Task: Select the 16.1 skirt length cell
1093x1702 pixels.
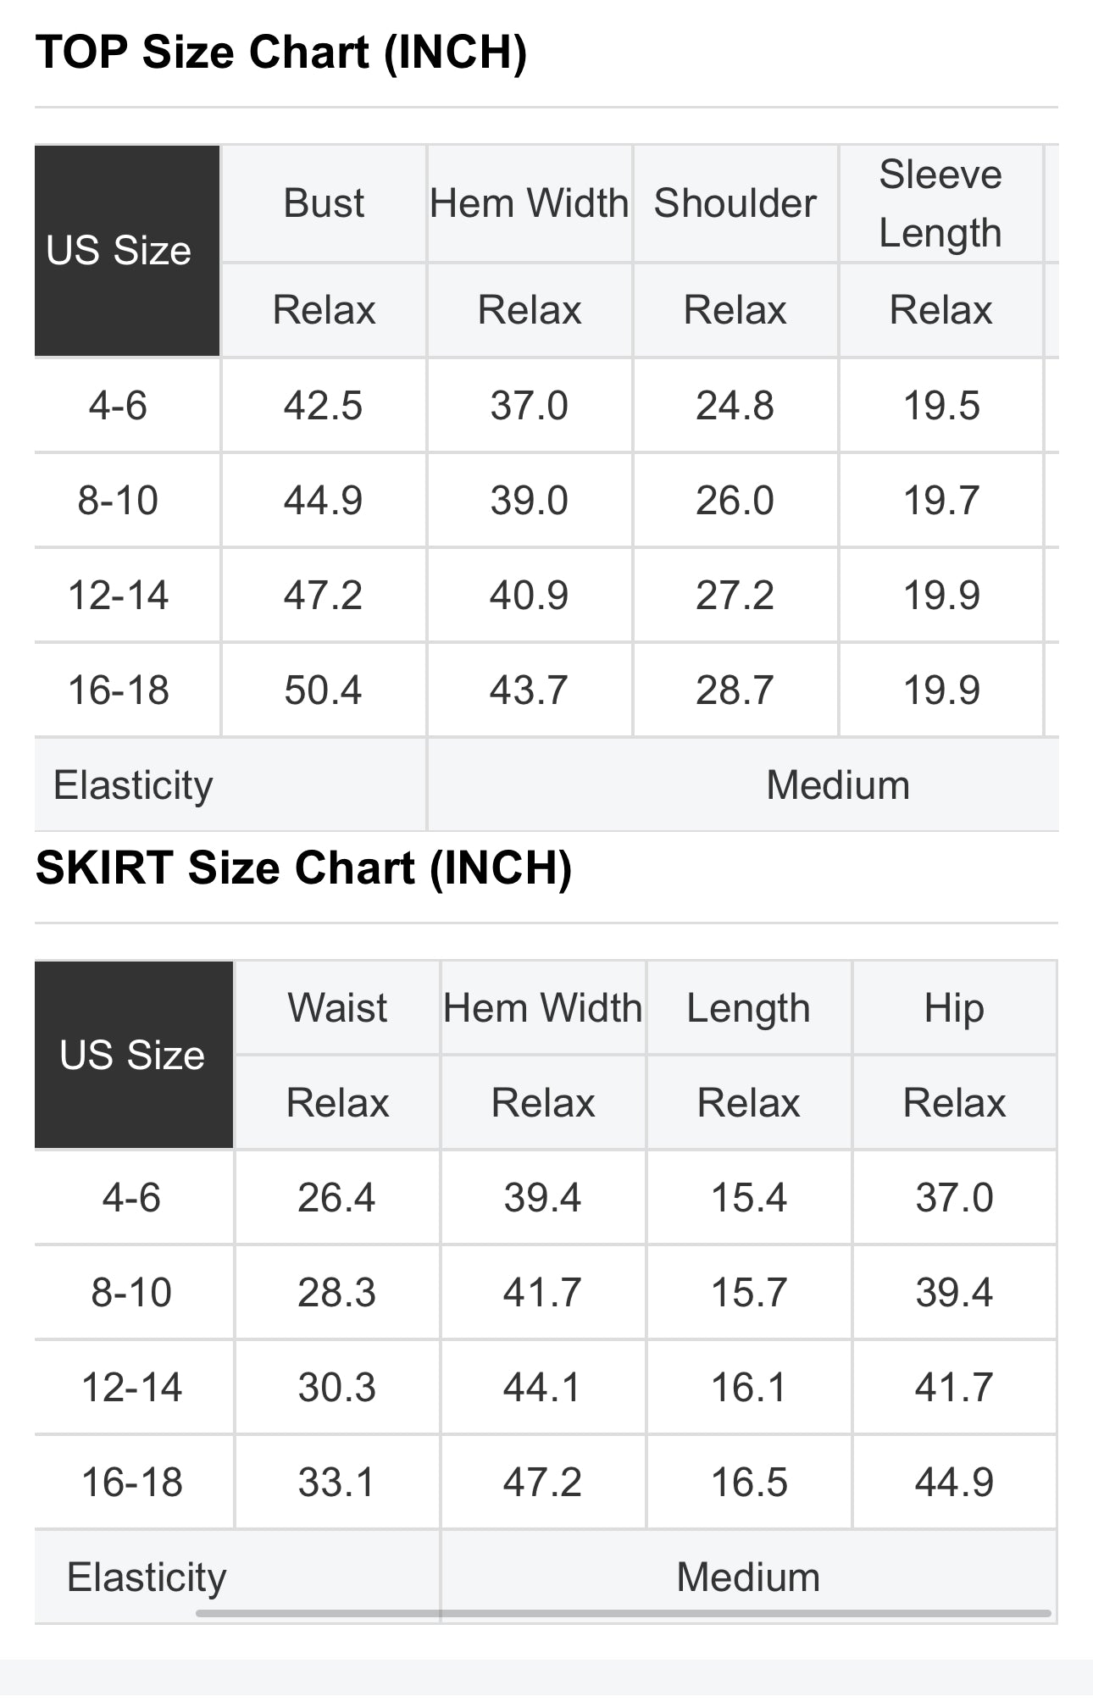Action: (x=749, y=1388)
